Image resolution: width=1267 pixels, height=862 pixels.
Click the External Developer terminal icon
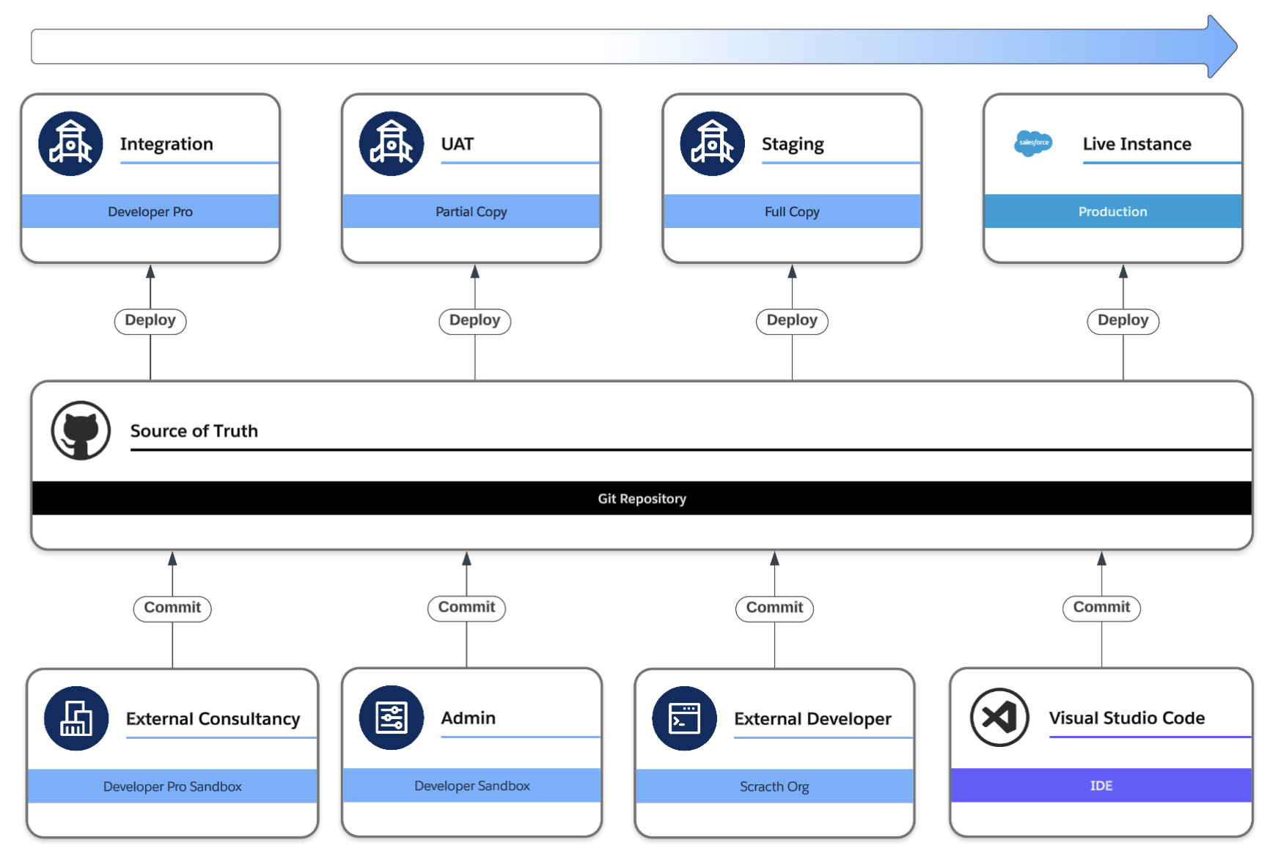tap(685, 718)
